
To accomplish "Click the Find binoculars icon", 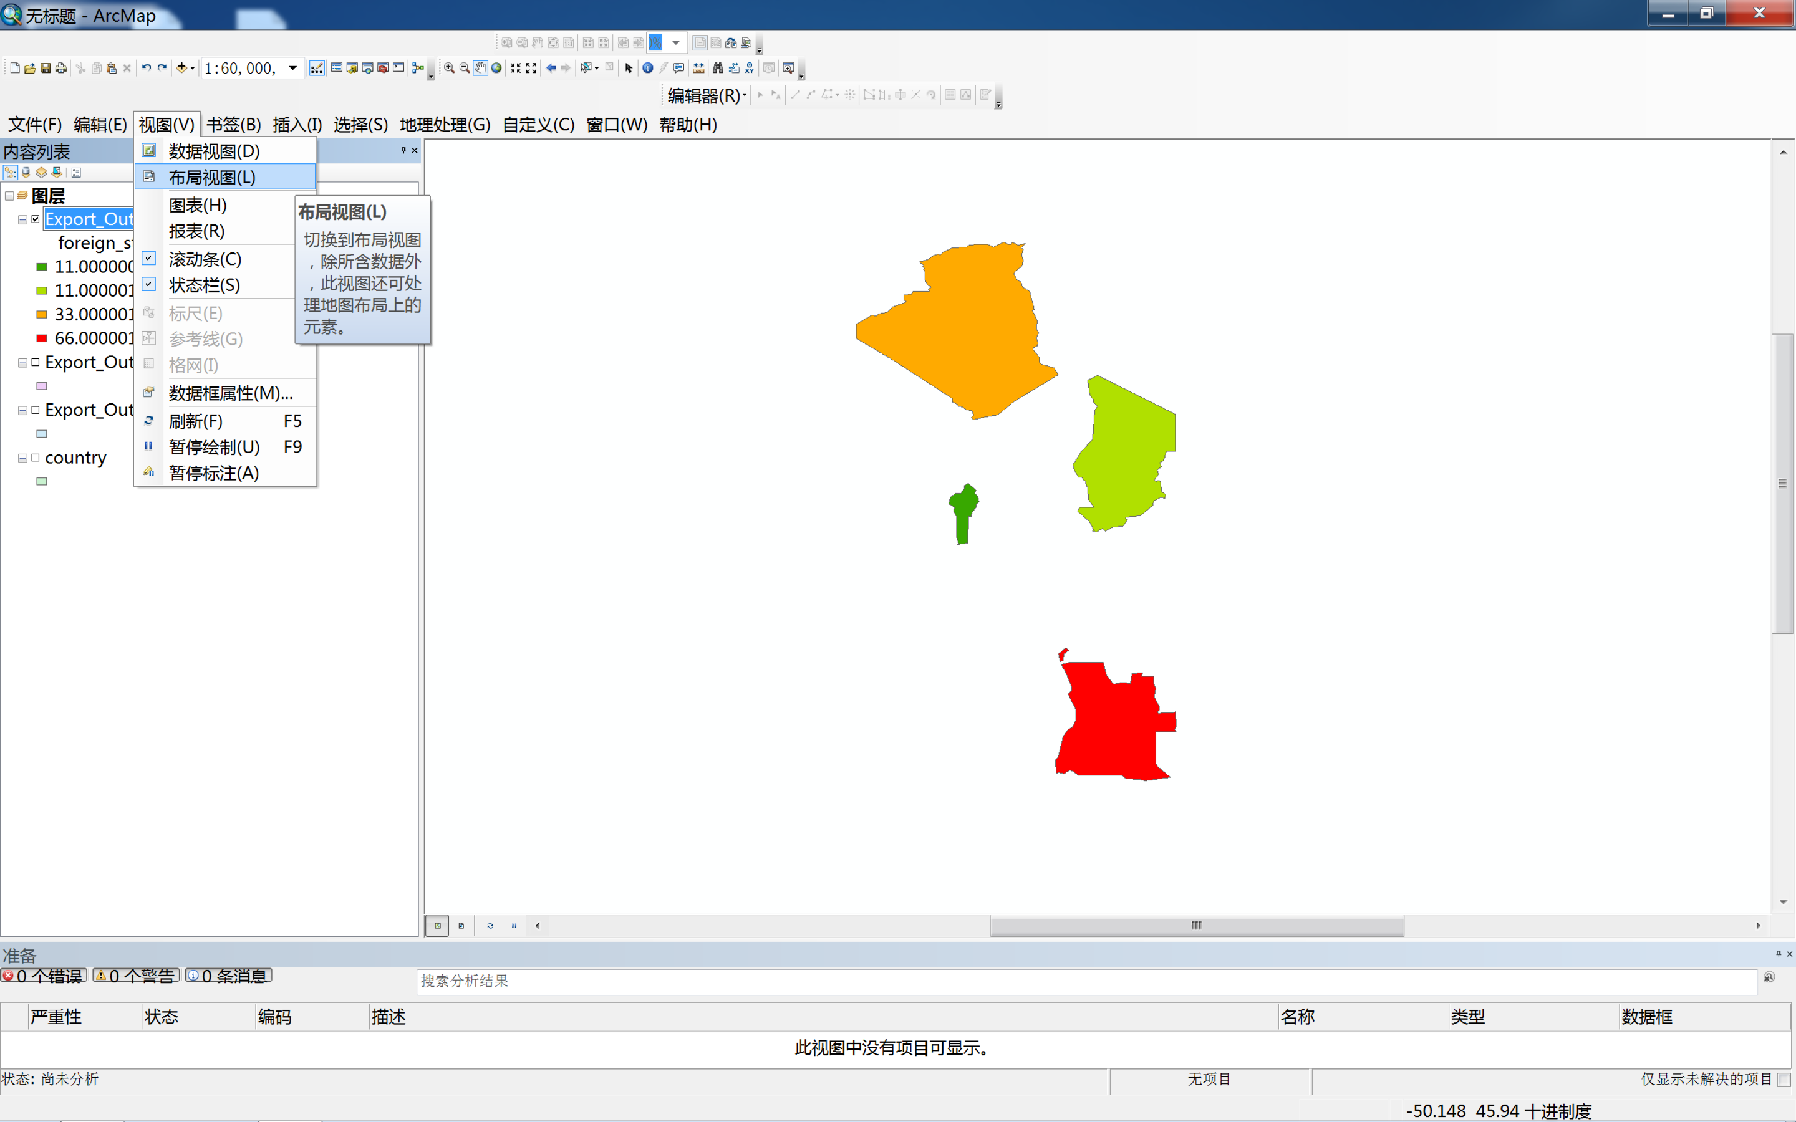I will point(718,69).
